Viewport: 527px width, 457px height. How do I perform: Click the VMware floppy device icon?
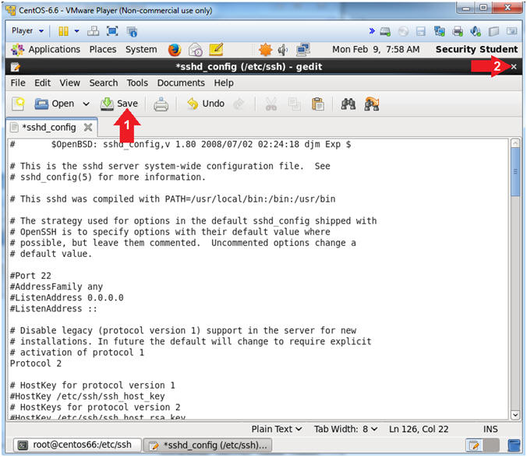pos(420,32)
